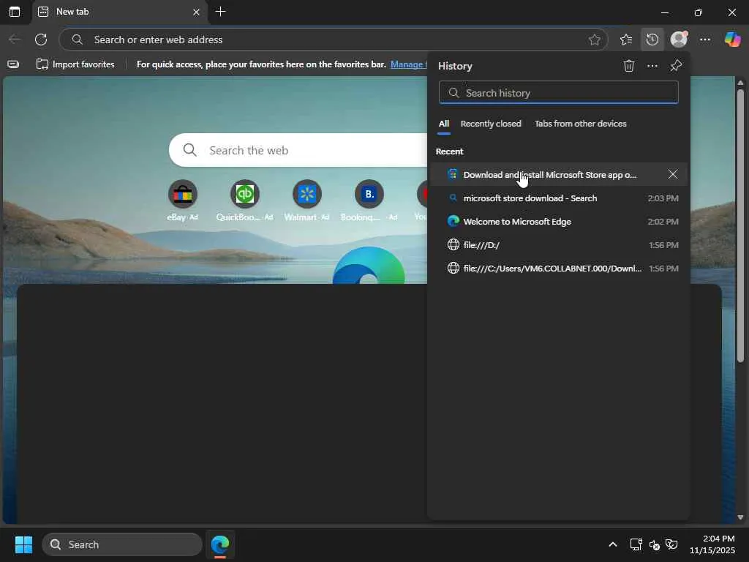The width and height of the screenshot is (749, 562).
Task: Open the Booking quick link
Action: (369, 201)
